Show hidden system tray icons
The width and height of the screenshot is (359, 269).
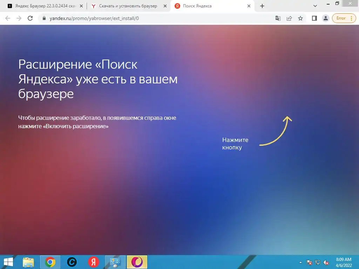click(300, 262)
